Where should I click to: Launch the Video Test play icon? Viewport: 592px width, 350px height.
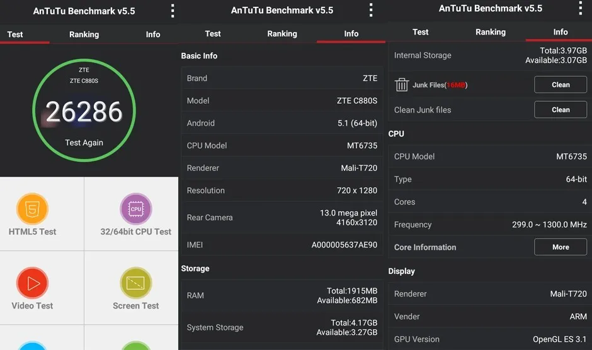(32, 283)
